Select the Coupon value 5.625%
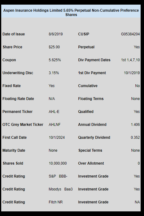144x216 pixels. click(55, 60)
